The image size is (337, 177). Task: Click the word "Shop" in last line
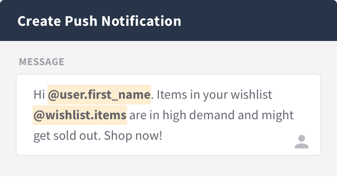pos(117,136)
